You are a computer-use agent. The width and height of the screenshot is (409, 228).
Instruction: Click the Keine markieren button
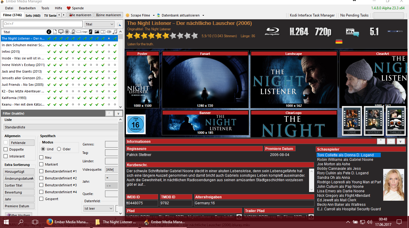(x=108, y=15)
